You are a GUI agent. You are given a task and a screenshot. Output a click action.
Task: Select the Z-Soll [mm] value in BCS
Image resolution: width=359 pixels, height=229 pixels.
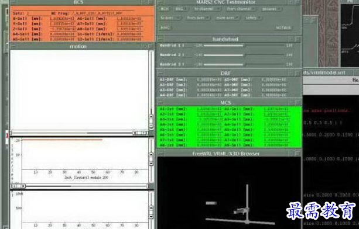pos(63,29)
